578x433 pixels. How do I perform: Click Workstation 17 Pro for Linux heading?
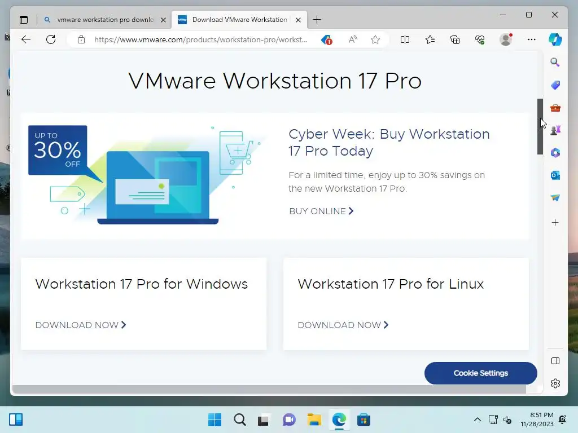pyautogui.click(x=391, y=284)
